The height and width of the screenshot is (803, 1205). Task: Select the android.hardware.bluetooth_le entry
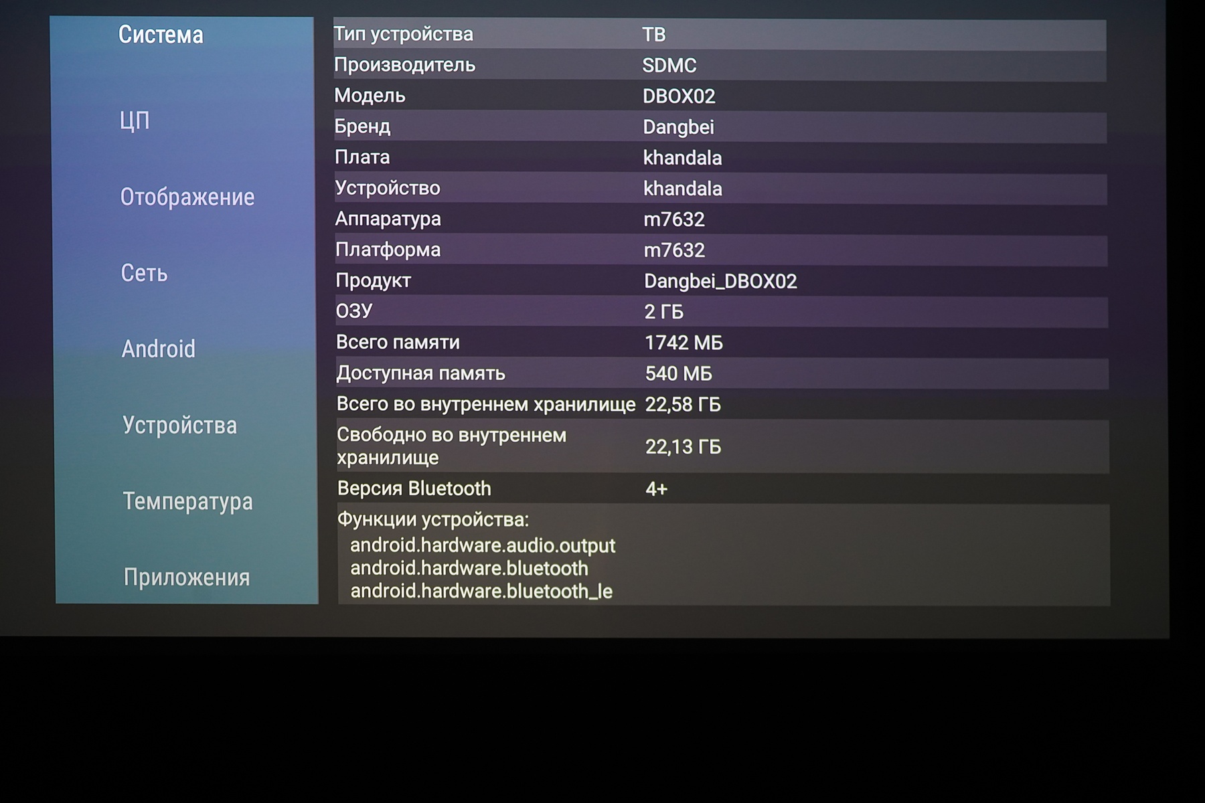(481, 591)
